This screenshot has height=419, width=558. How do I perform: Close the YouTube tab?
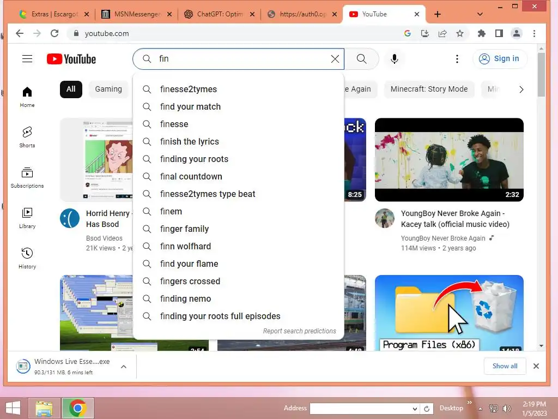(x=417, y=14)
